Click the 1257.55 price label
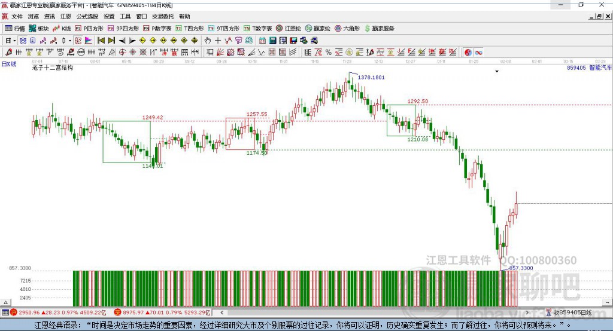 [257, 114]
